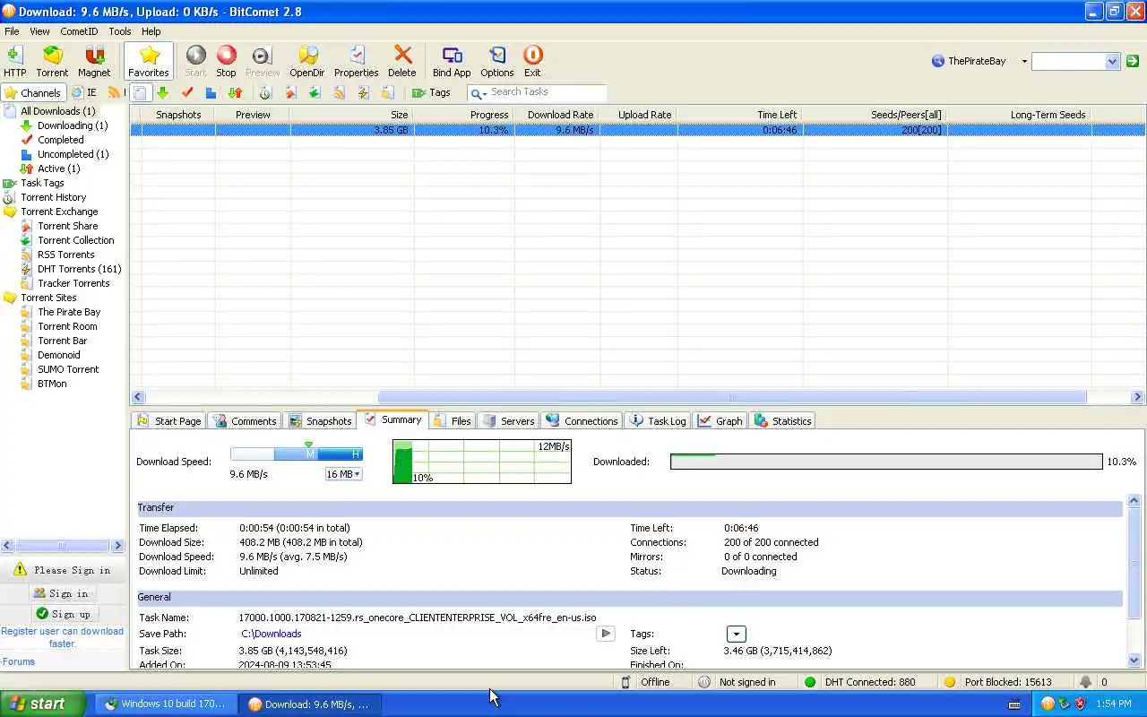
Task: Select The Pirate Bay under Torrent Sites
Action: [69, 312]
